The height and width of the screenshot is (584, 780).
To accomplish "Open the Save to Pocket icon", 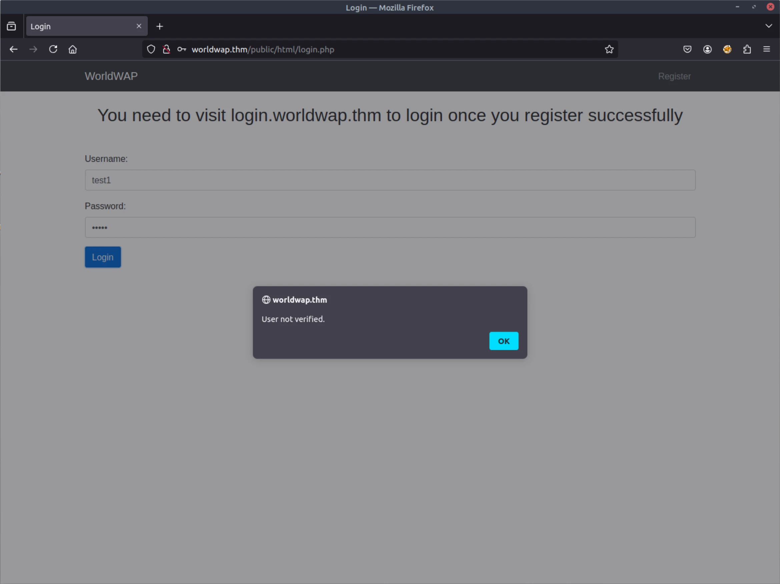I will click(687, 49).
